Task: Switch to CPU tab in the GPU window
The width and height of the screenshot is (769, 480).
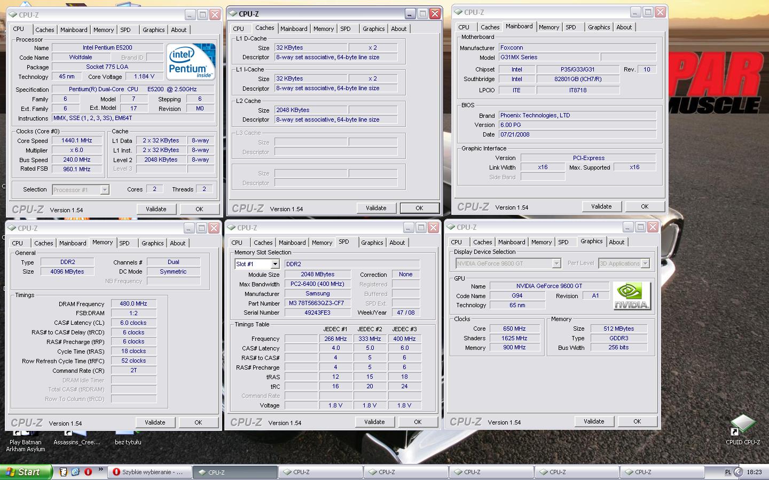Action: 457,242
